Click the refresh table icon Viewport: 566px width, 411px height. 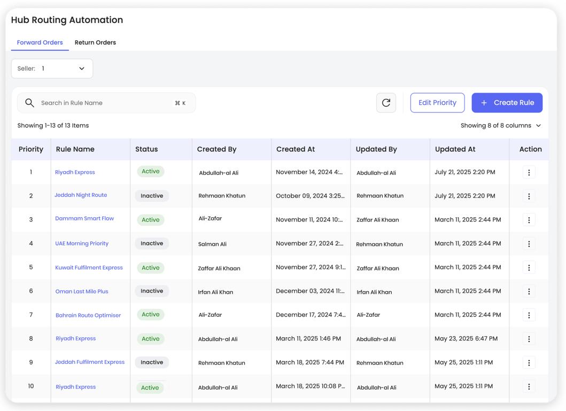[386, 103]
